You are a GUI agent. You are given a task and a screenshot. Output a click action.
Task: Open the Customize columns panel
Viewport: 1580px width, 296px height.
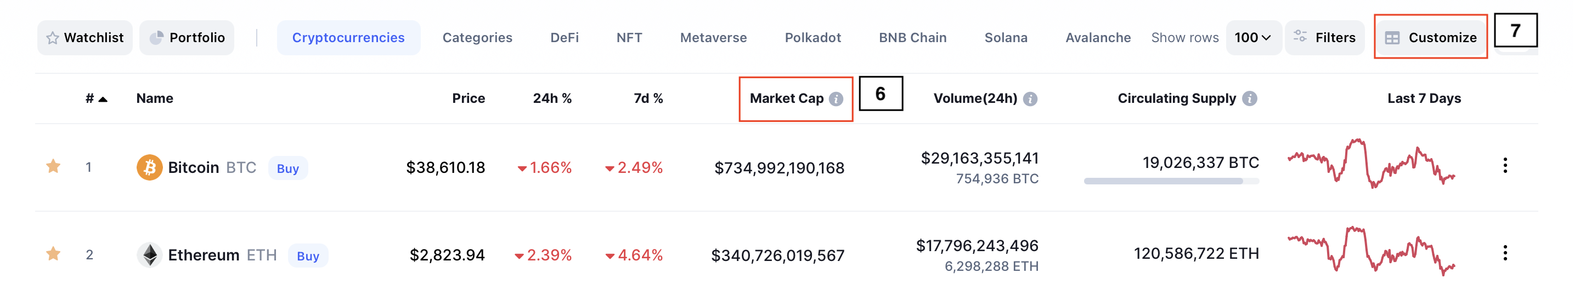click(1430, 37)
